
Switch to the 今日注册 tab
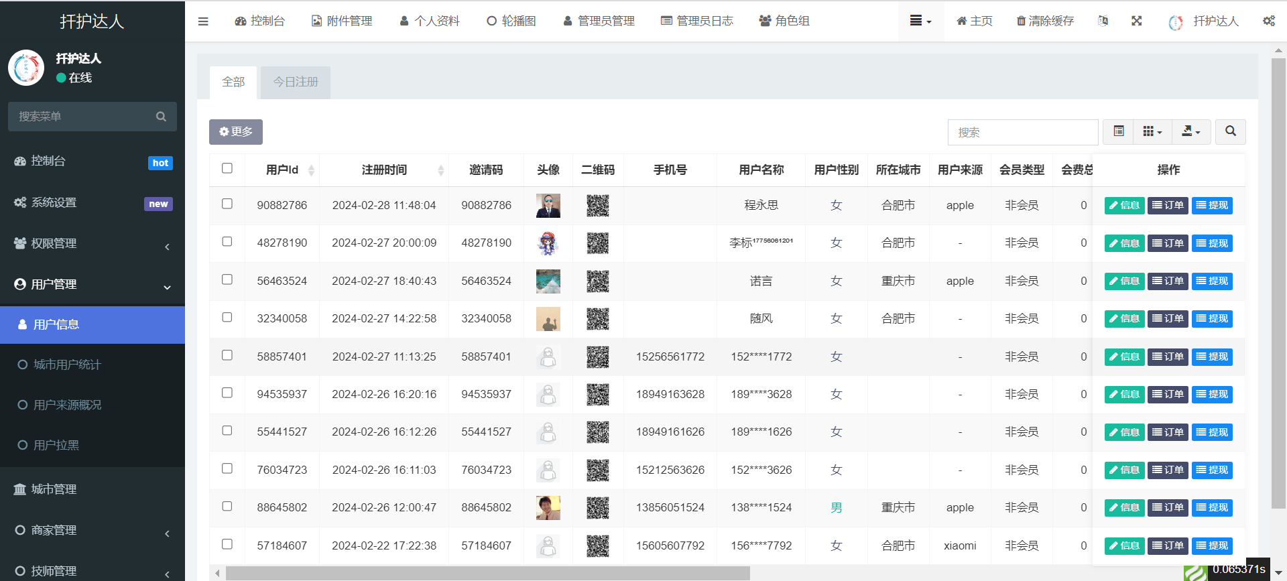click(296, 82)
